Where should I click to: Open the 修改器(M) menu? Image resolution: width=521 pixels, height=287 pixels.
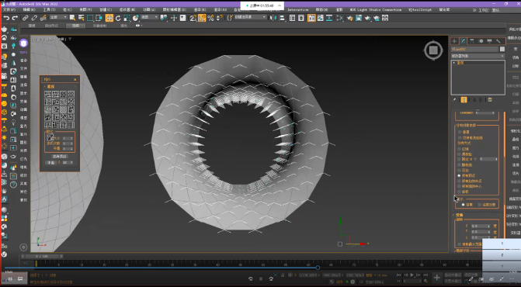127,10
